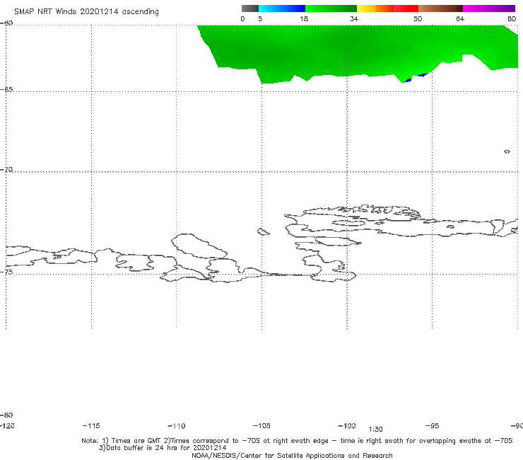Click the latitude label '-75'
The width and height of the screenshot is (523, 460).
[x=6, y=272]
